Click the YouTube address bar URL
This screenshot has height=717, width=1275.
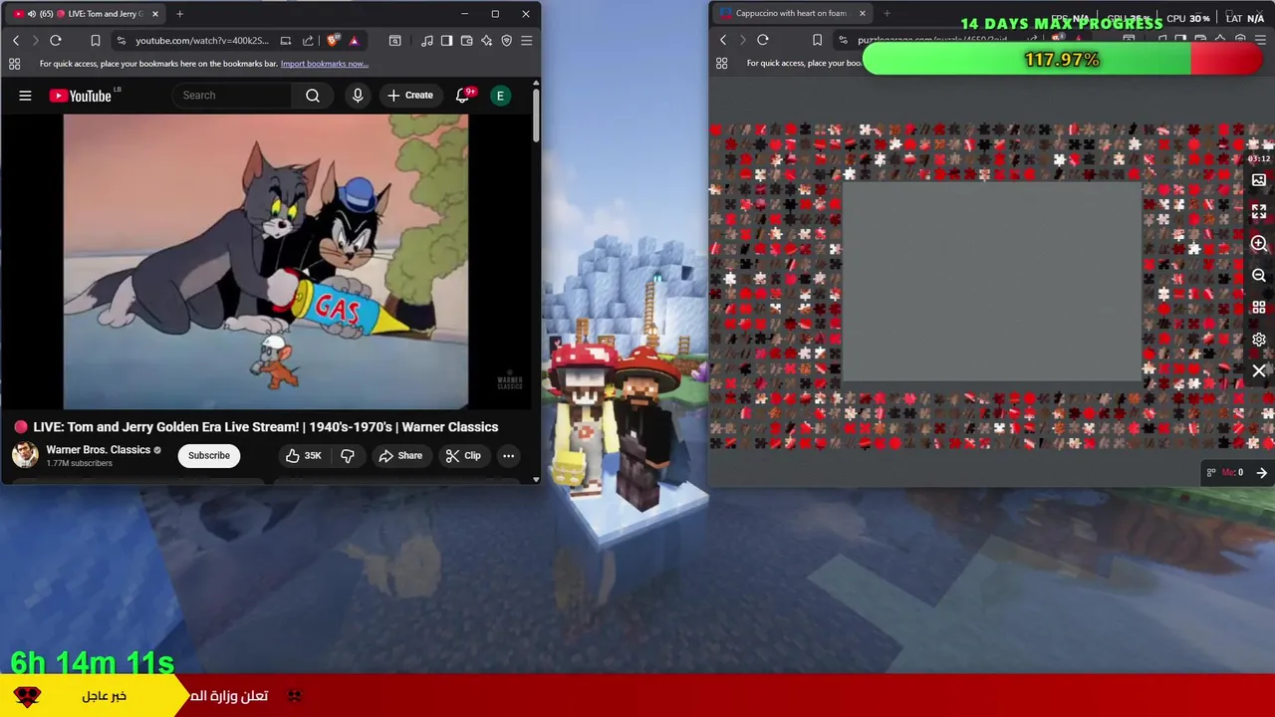[x=201, y=41]
